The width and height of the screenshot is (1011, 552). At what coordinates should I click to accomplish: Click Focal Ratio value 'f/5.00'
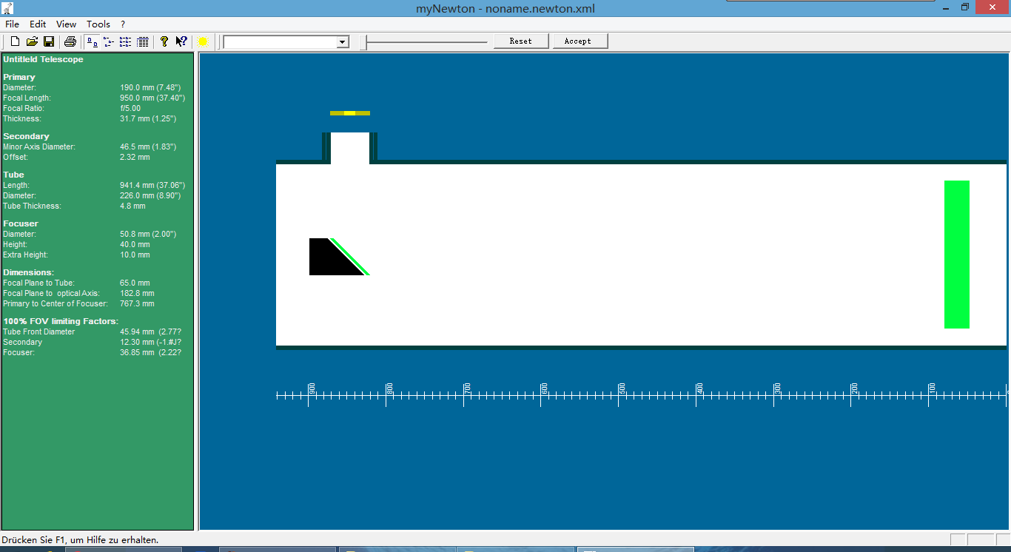coord(130,108)
